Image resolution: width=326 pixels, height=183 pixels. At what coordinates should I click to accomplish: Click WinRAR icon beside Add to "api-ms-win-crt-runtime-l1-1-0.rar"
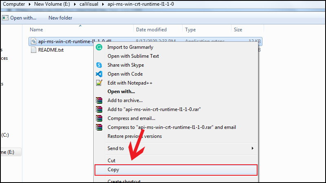[x=99, y=109]
